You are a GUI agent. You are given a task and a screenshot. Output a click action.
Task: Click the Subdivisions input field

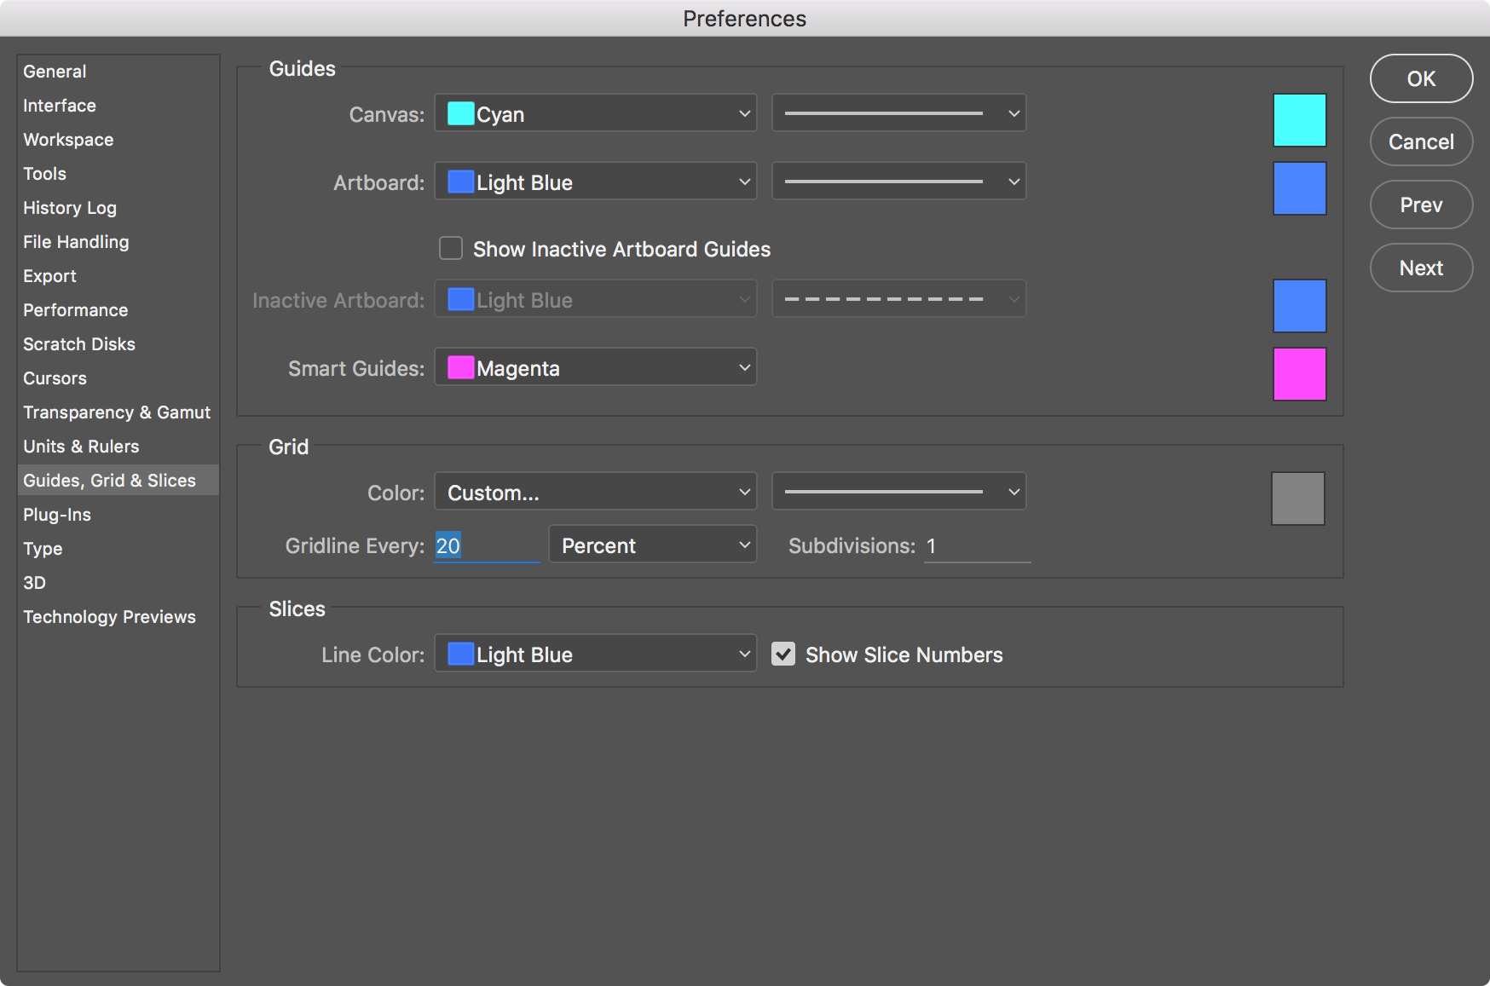pyautogui.click(x=977, y=545)
